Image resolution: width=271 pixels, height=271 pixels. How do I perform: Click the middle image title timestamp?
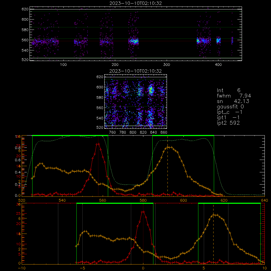point(135,71)
